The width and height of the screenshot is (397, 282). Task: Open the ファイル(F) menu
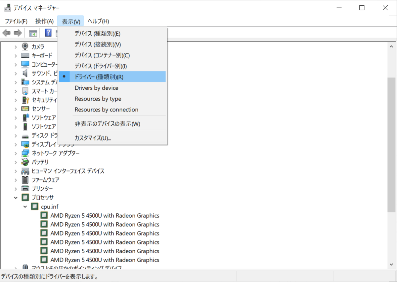pos(16,21)
